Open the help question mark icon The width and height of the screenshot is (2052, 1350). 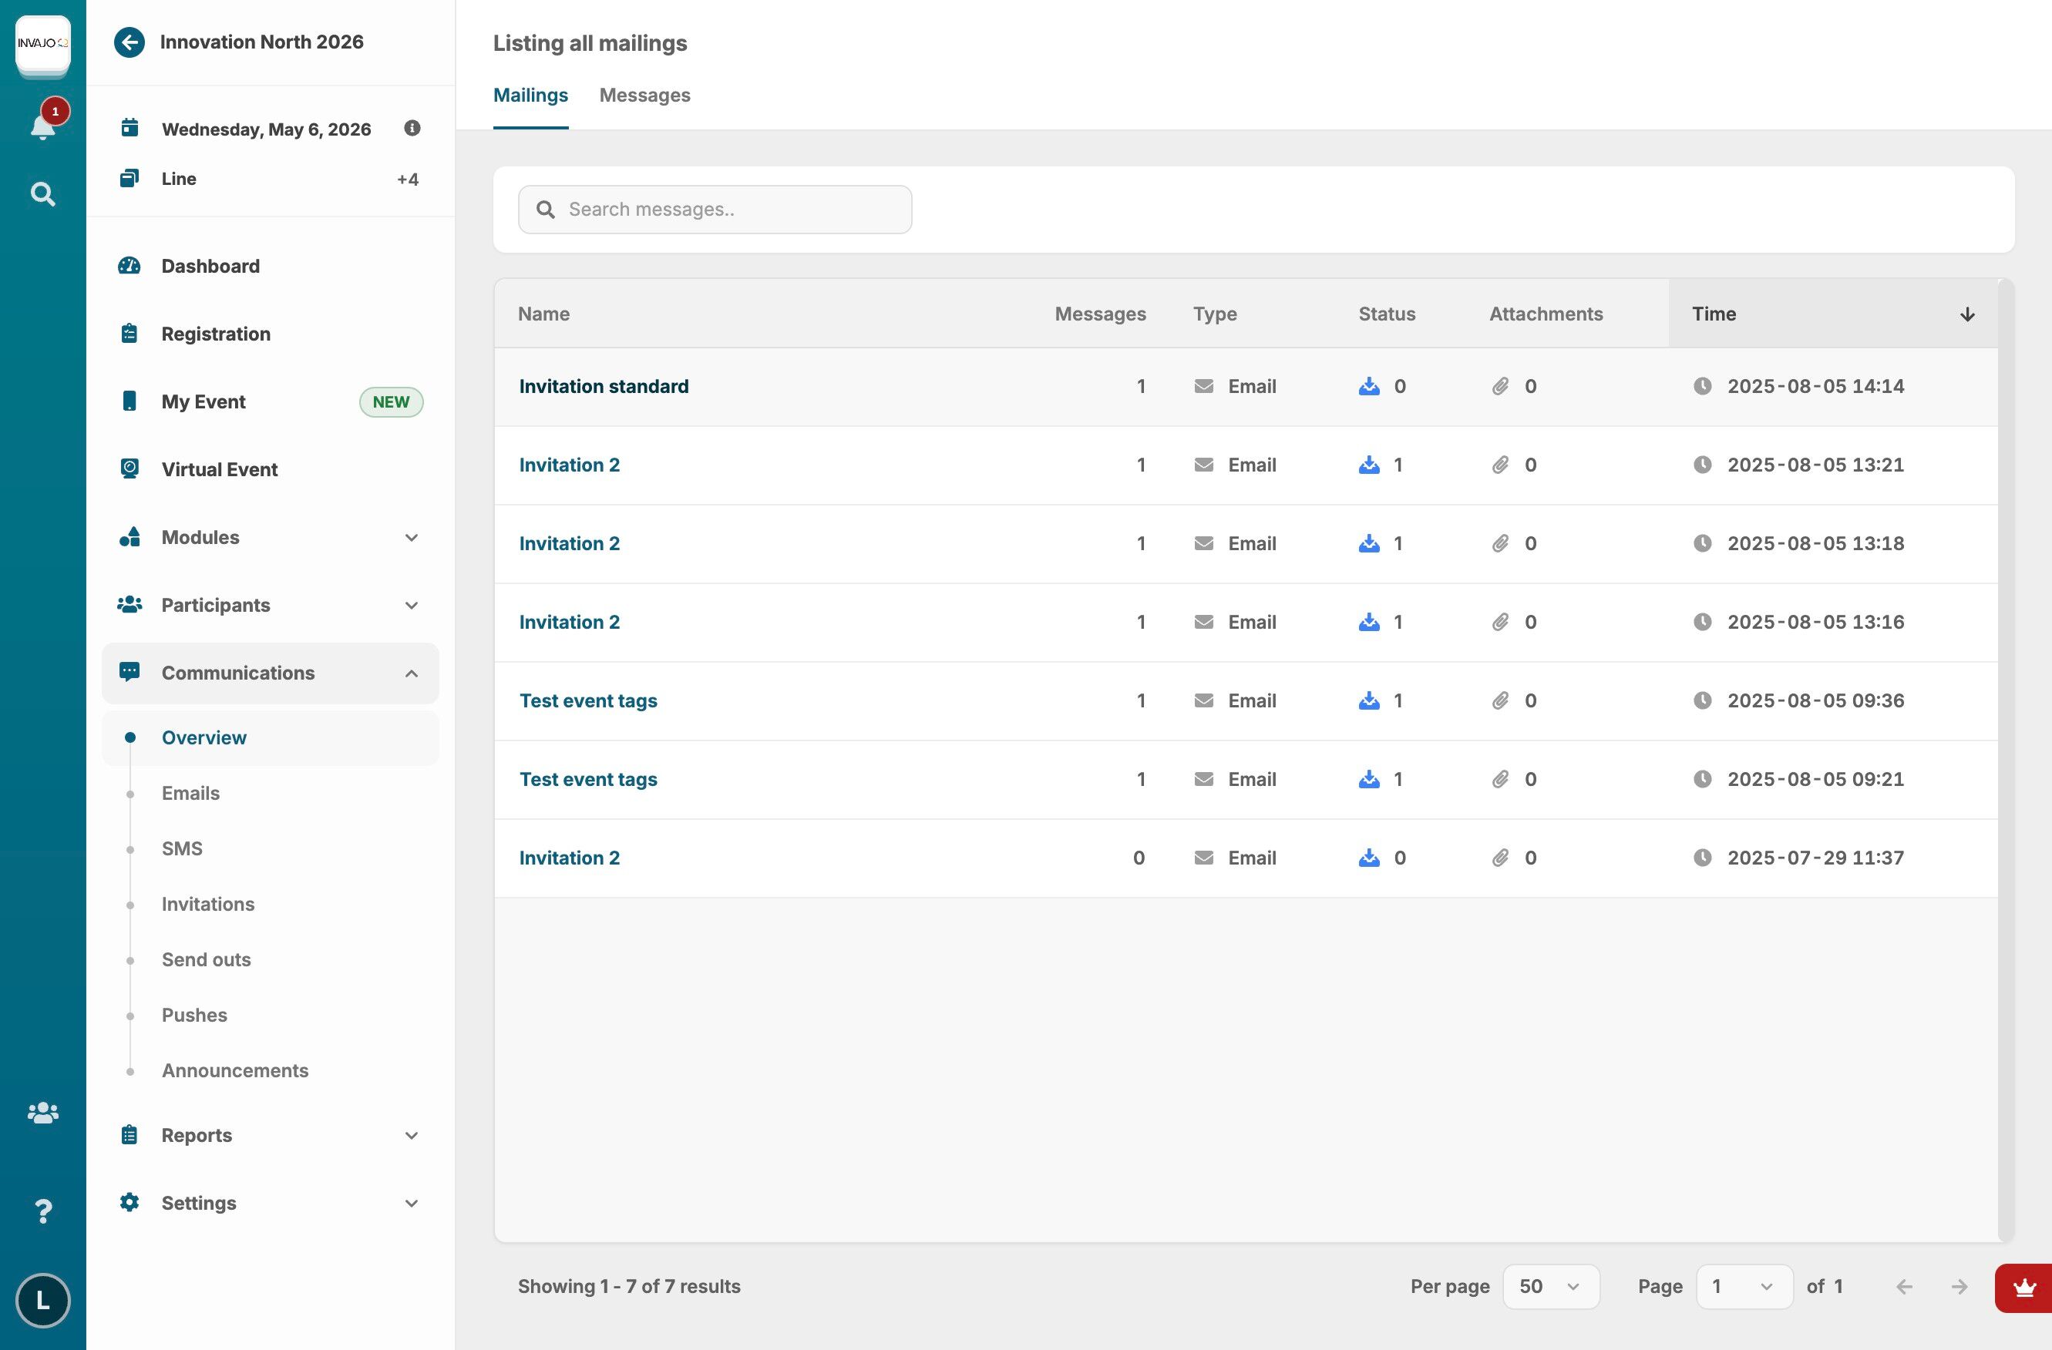[x=42, y=1211]
